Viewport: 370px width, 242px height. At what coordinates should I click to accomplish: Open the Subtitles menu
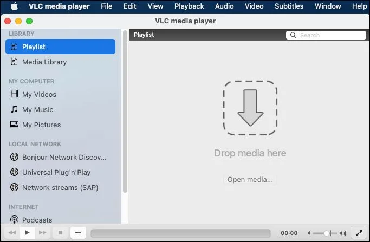click(x=289, y=6)
